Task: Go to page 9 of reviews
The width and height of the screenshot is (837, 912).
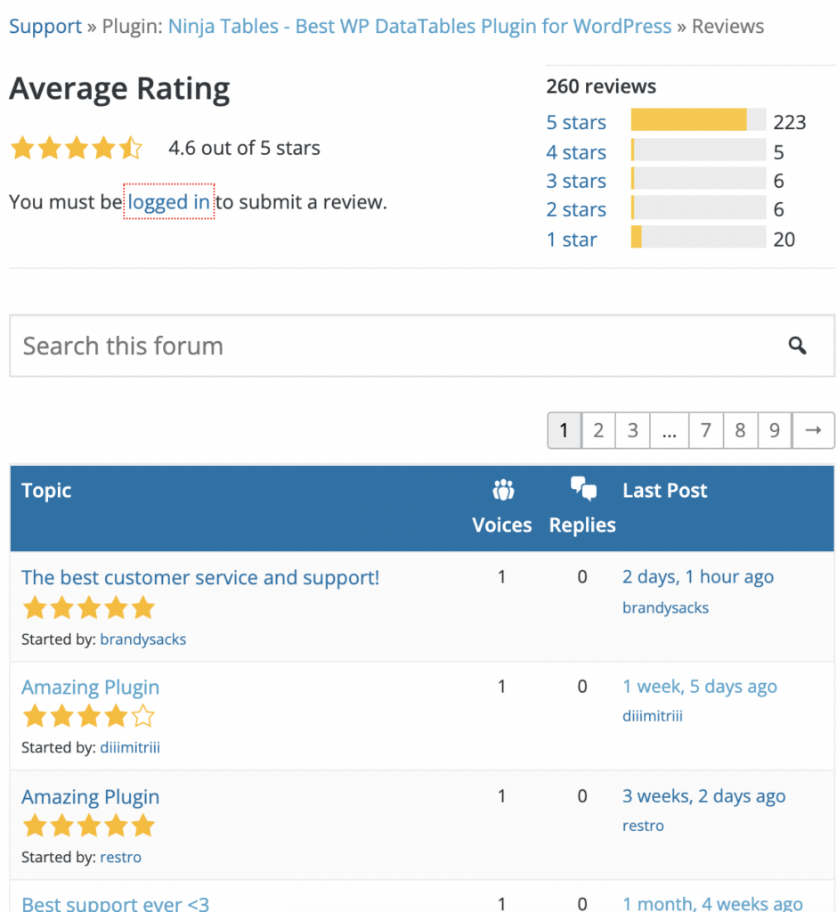Action: pyautogui.click(x=775, y=430)
